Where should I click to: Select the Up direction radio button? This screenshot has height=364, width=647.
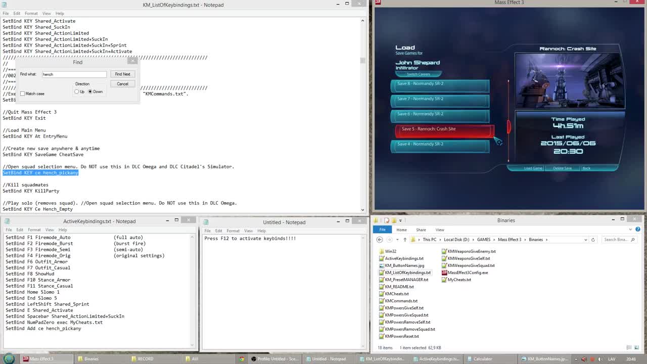coord(77,92)
